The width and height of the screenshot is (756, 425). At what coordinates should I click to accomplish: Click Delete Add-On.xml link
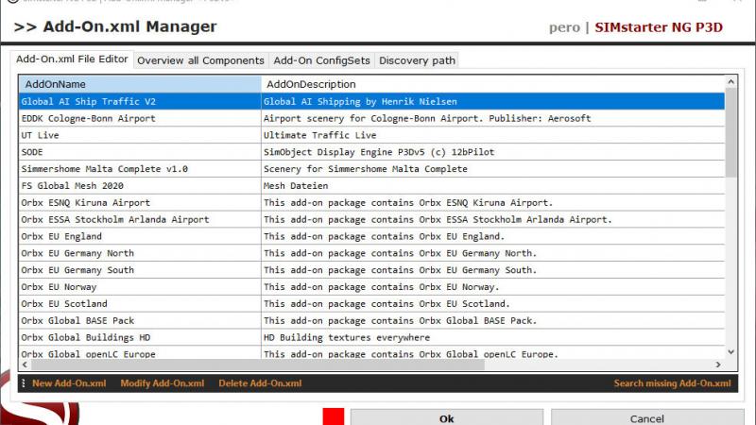260,383
